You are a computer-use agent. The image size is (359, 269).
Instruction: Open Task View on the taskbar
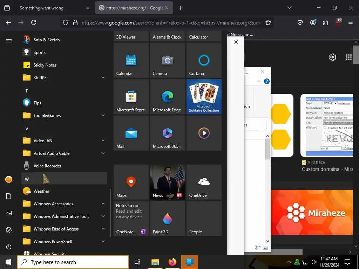tap(137, 262)
